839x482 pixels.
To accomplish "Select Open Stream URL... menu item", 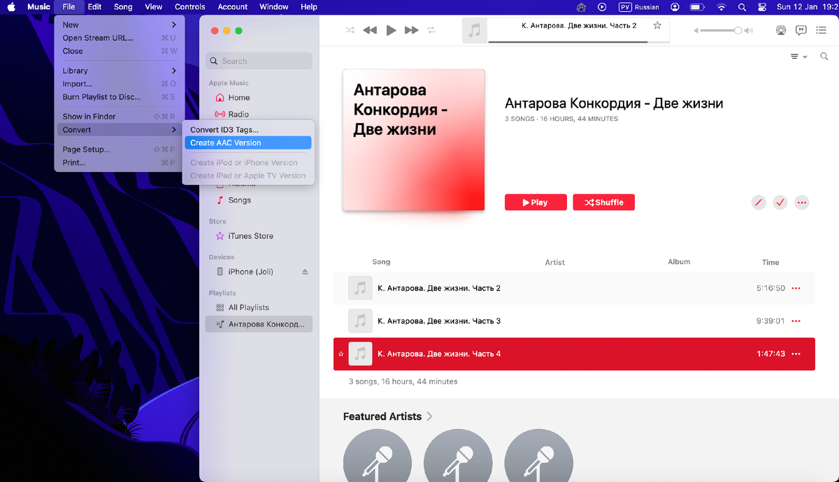I will pos(120,38).
